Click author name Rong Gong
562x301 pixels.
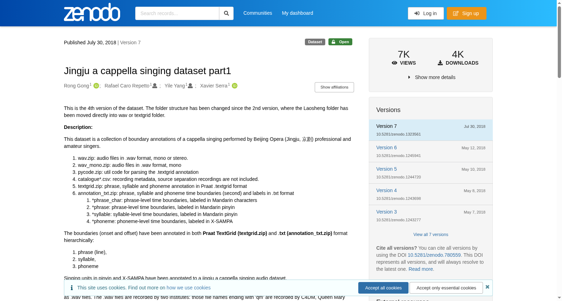coord(76,86)
